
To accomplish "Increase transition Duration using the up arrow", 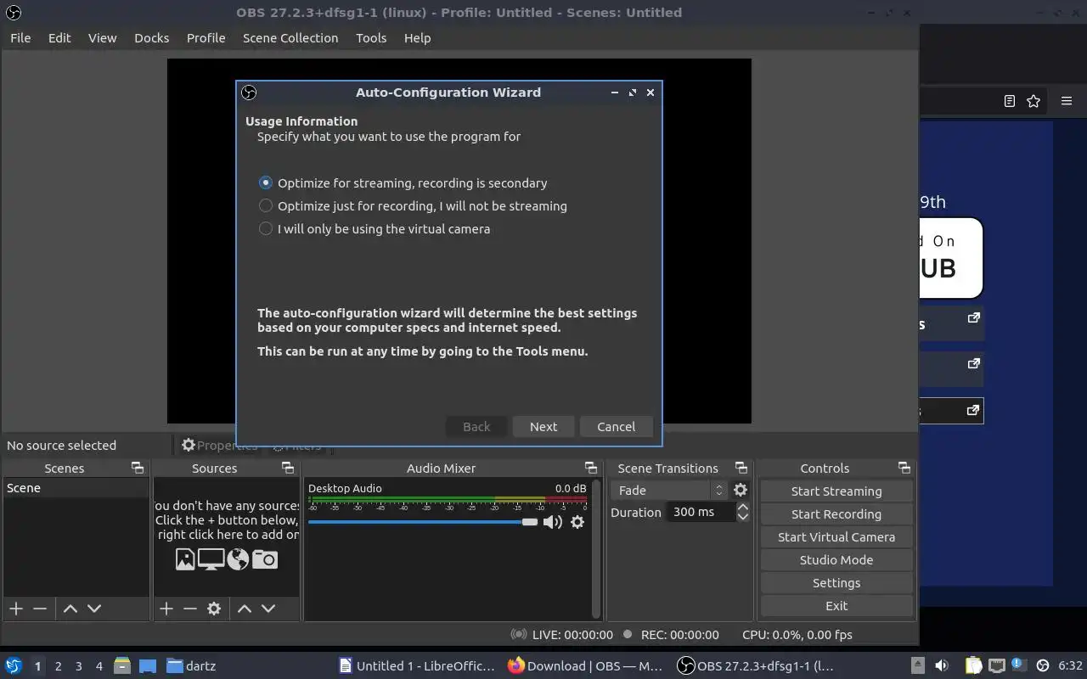I will click(742, 507).
